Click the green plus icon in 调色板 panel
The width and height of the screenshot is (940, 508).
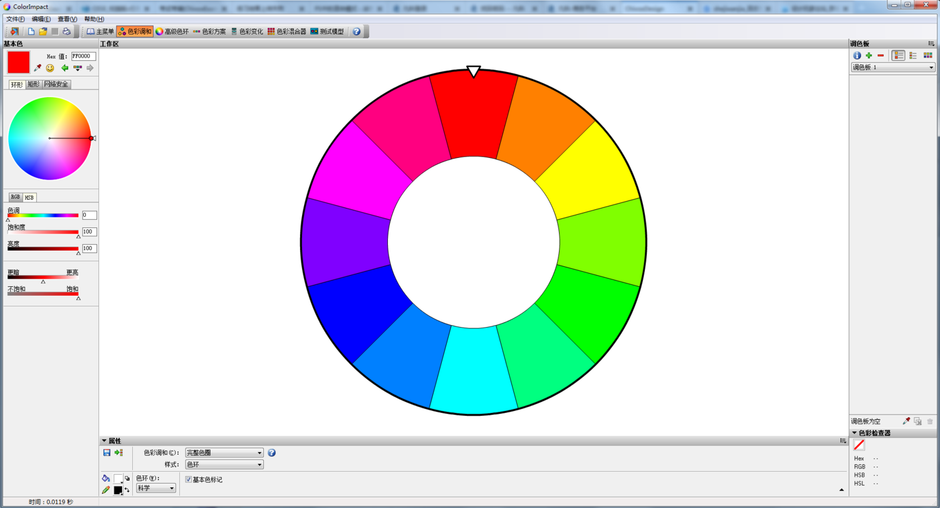(x=869, y=56)
